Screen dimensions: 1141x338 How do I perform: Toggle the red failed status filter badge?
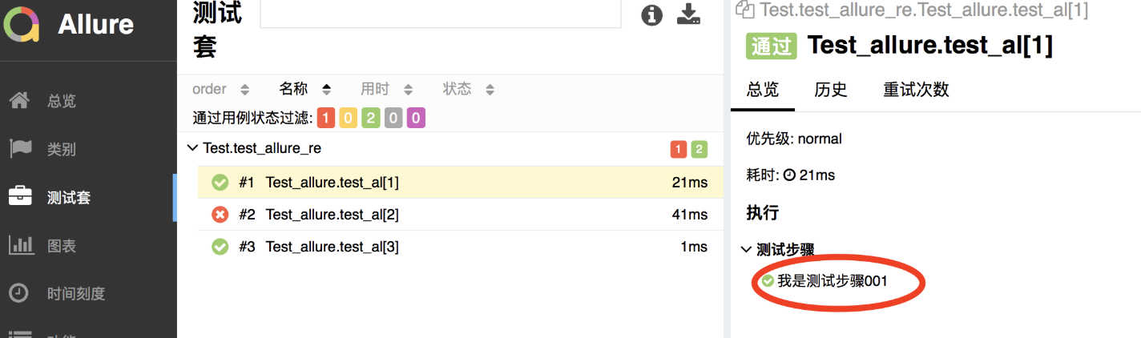coord(326,119)
